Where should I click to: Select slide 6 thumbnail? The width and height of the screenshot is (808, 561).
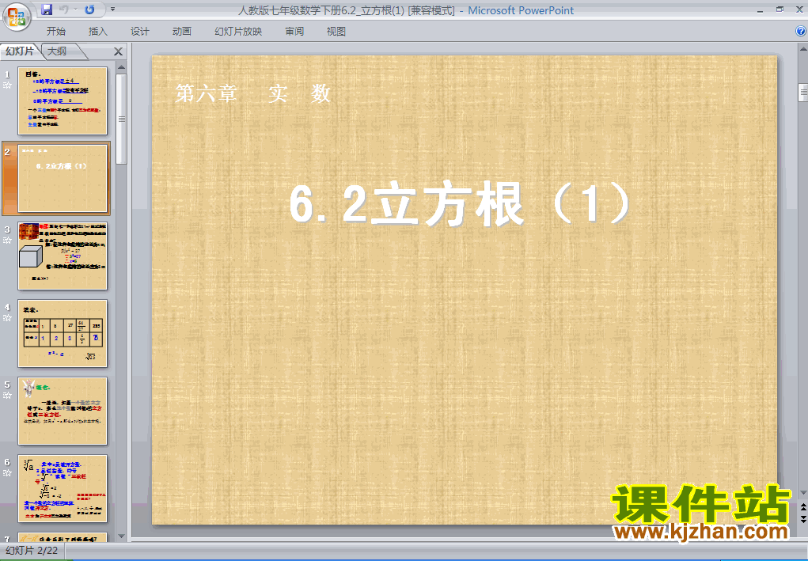click(63, 488)
